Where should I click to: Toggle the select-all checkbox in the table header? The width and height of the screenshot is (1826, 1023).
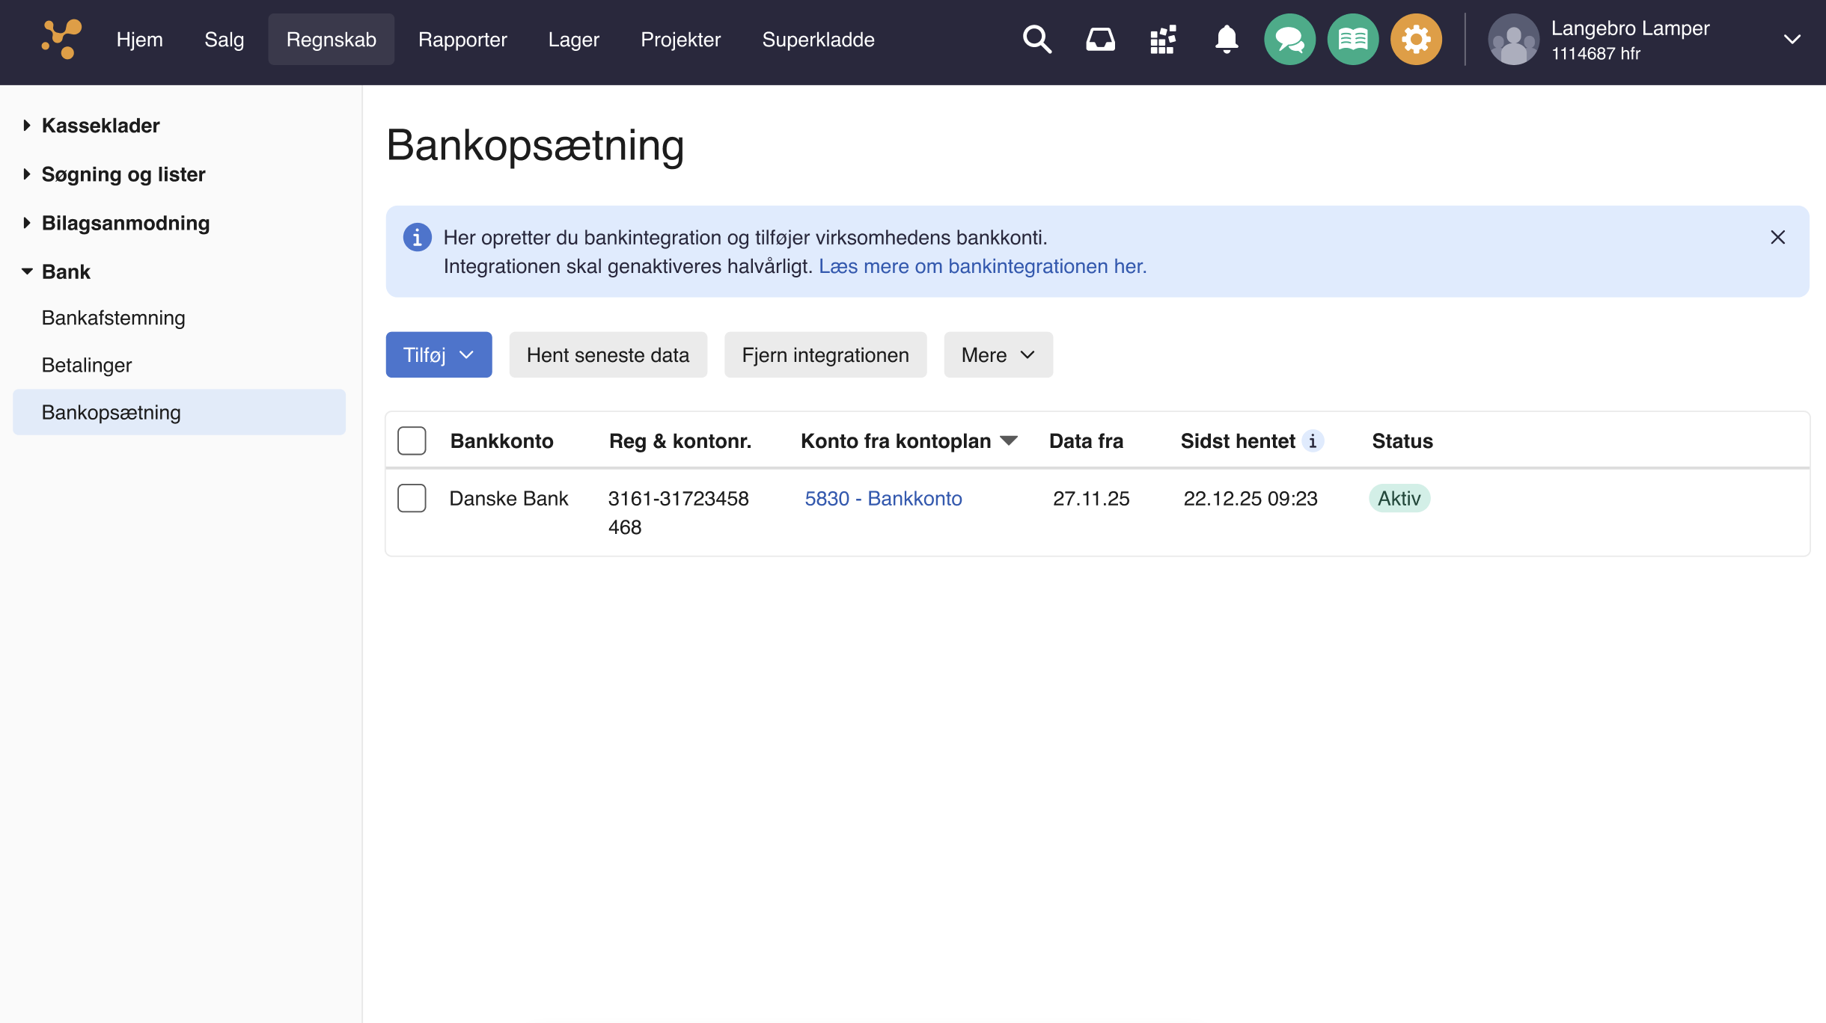click(412, 440)
